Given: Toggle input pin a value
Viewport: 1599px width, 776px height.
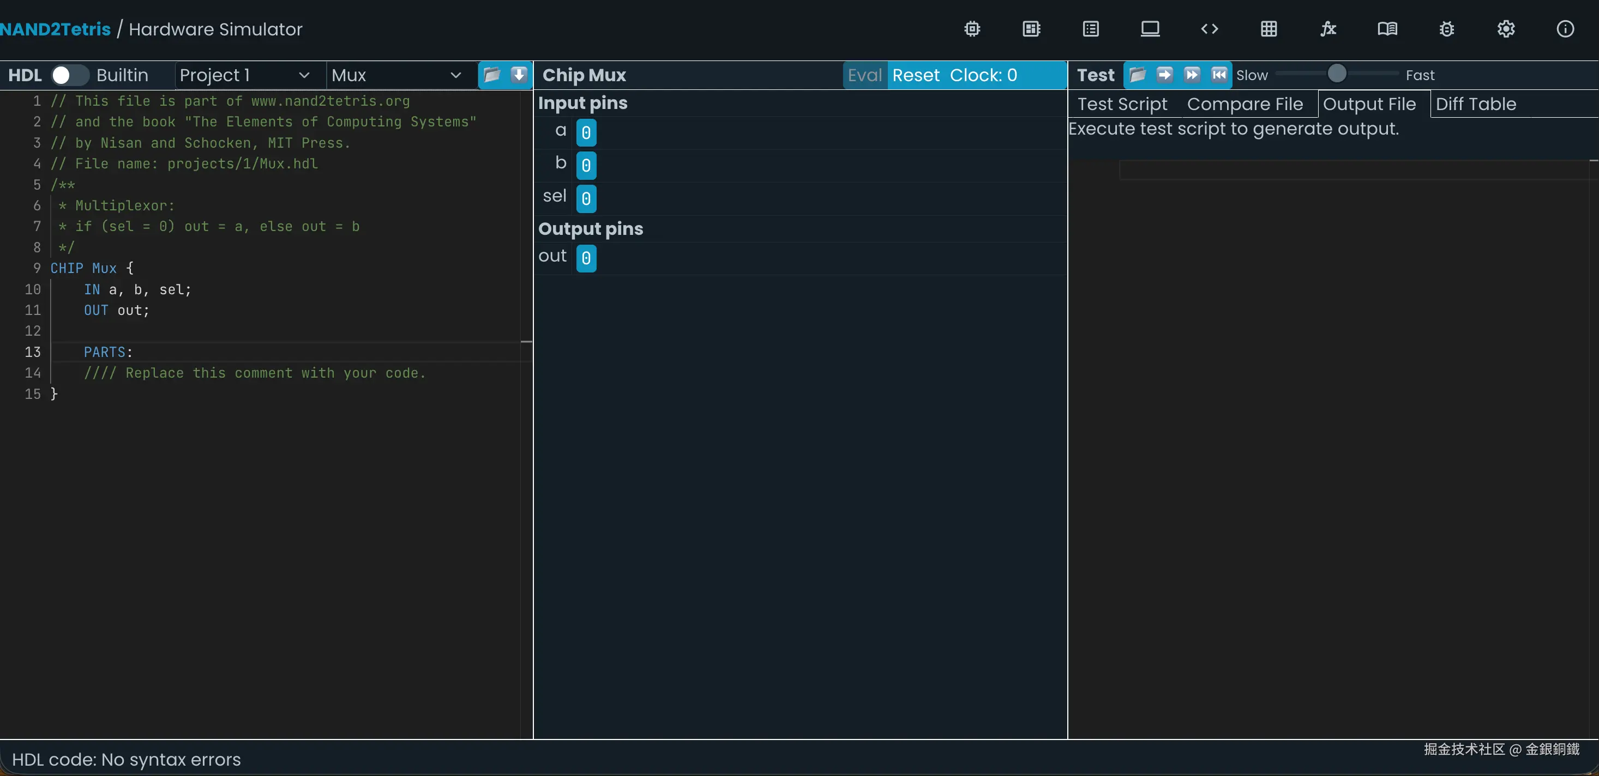Looking at the screenshot, I should click(586, 132).
